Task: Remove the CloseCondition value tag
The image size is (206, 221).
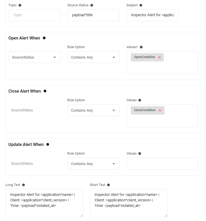Action: [x=160, y=110]
